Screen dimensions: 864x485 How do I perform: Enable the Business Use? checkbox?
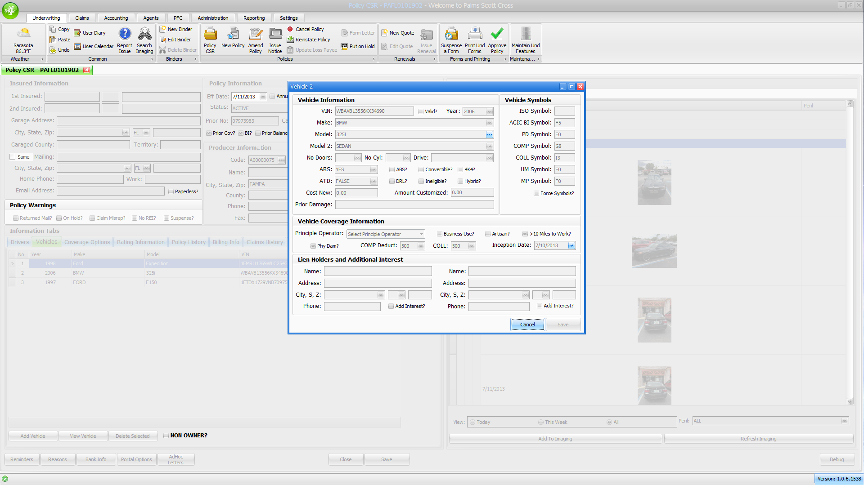point(440,234)
